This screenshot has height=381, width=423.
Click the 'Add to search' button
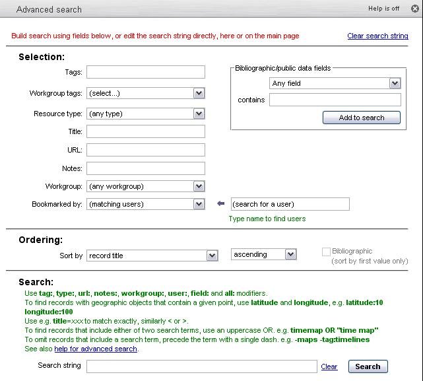[362, 118]
